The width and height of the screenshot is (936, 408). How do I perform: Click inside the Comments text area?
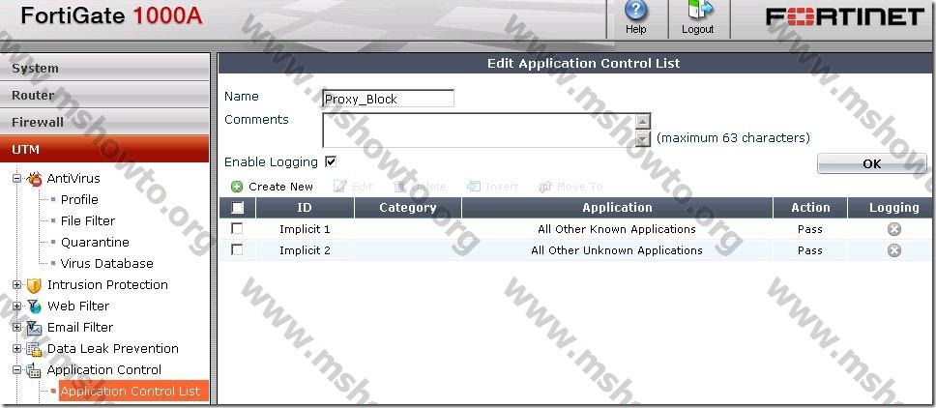click(479, 131)
